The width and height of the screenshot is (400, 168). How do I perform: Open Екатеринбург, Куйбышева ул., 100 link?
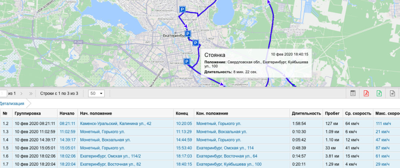click(229, 164)
